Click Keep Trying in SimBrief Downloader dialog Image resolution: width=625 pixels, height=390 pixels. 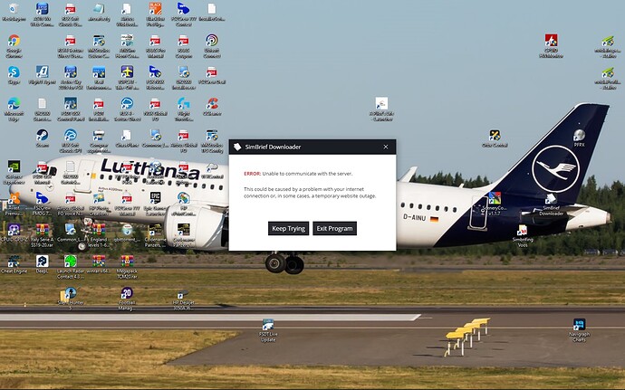pos(288,228)
